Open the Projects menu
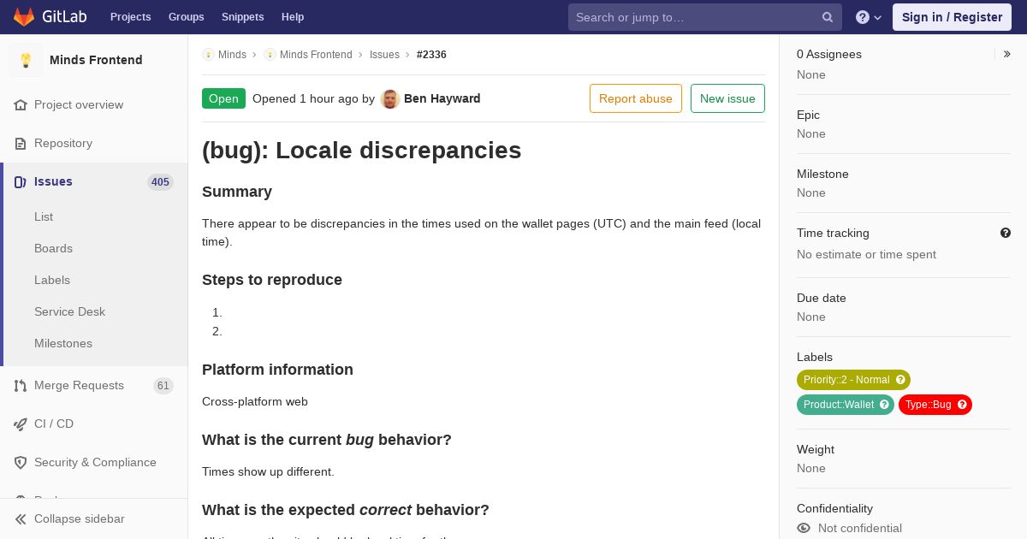The width and height of the screenshot is (1027, 539). tap(131, 17)
